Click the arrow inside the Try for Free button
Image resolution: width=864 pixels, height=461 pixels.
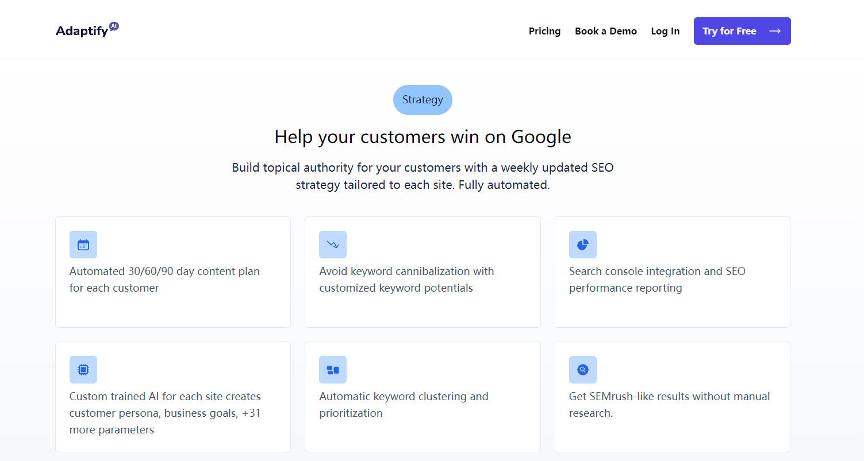tap(775, 31)
